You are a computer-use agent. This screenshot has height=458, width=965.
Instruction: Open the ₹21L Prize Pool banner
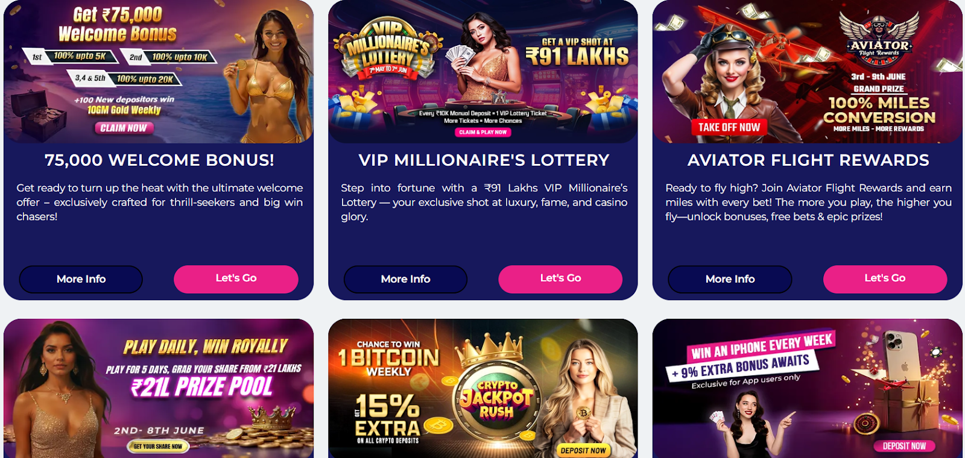[158, 389]
